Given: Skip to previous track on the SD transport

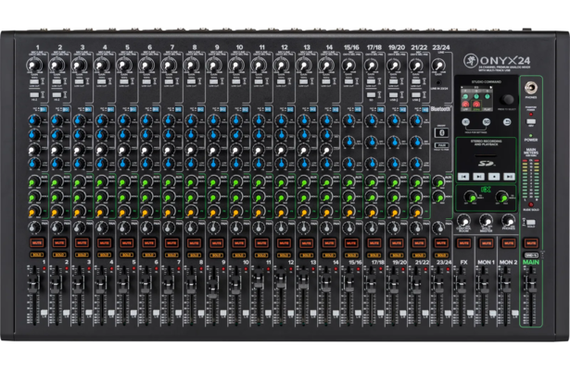Looking at the screenshot, I should (x=463, y=177).
